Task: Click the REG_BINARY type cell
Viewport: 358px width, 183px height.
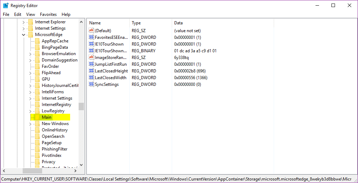Action: [x=144, y=51]
